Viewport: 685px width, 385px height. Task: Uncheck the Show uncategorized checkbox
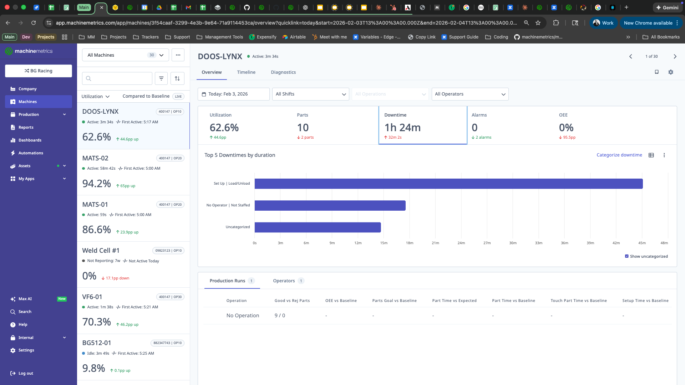point(627,256)
